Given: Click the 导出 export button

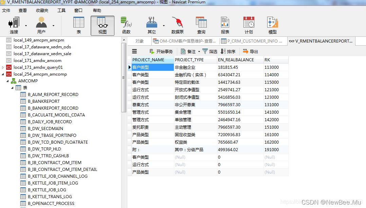Looking at the screenshot, I should click(x=251, y=51).
